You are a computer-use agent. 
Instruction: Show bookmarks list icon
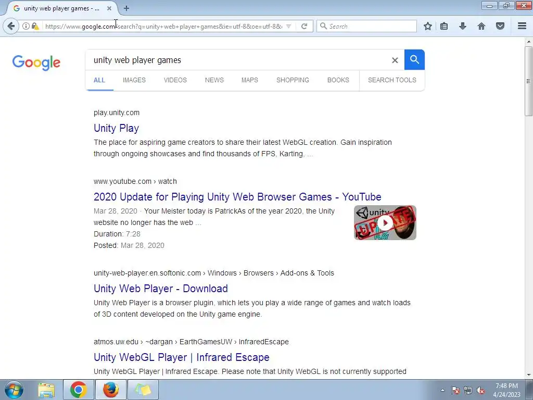click(x=444, y=26)
